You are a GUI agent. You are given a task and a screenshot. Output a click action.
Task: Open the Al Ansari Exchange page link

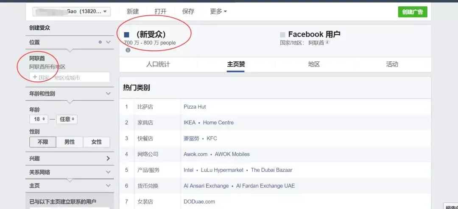[x=206, y=186]
